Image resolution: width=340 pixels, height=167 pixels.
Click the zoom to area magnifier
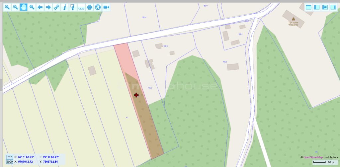point(32,7)
